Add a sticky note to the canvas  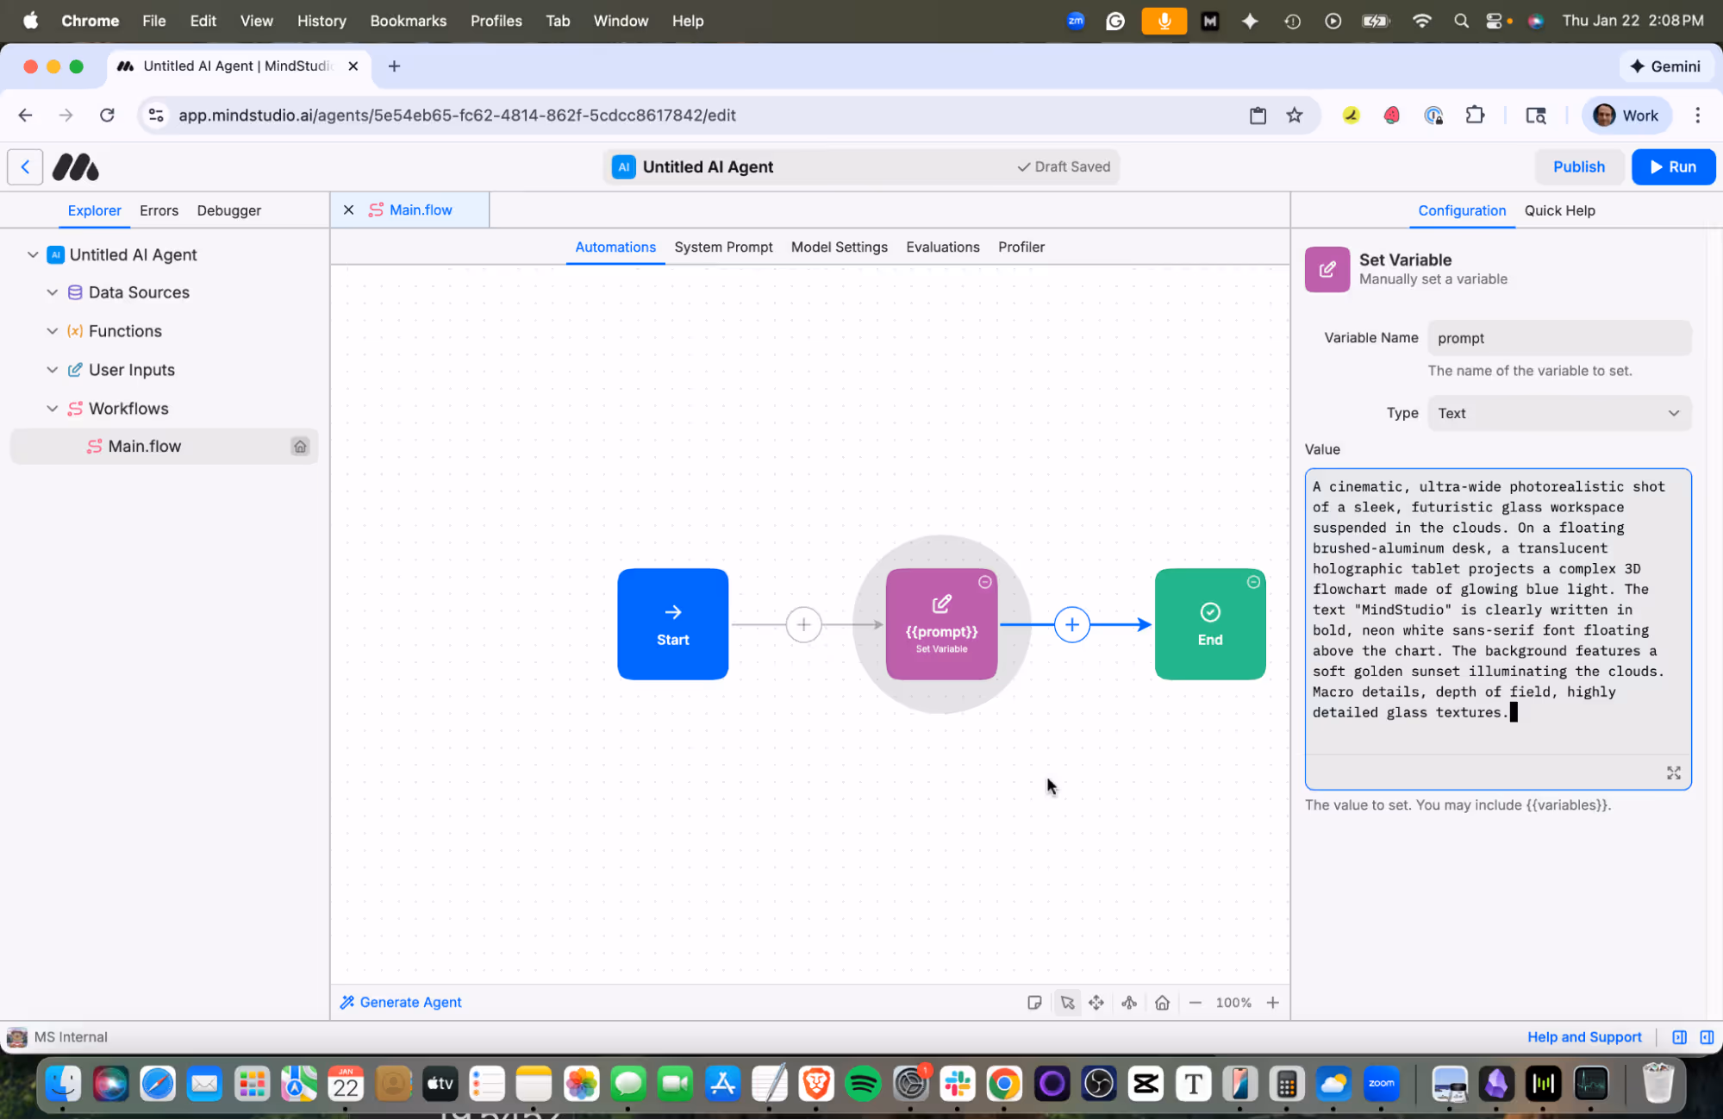coord(1034,1002)
